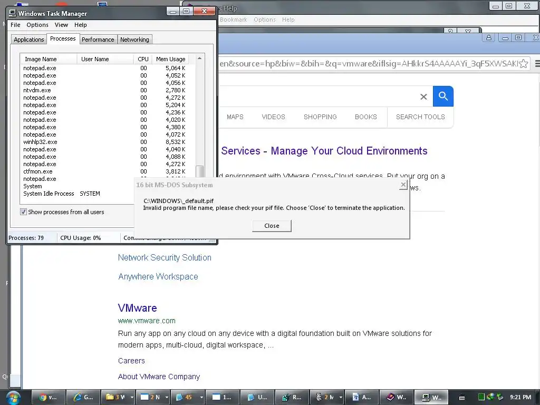Open the Anywhere Workspace link
Viewport: 540px width, 405px height.
click(158, 276)
